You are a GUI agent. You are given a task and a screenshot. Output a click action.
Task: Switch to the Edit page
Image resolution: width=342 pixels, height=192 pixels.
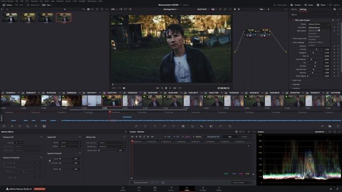155,188
